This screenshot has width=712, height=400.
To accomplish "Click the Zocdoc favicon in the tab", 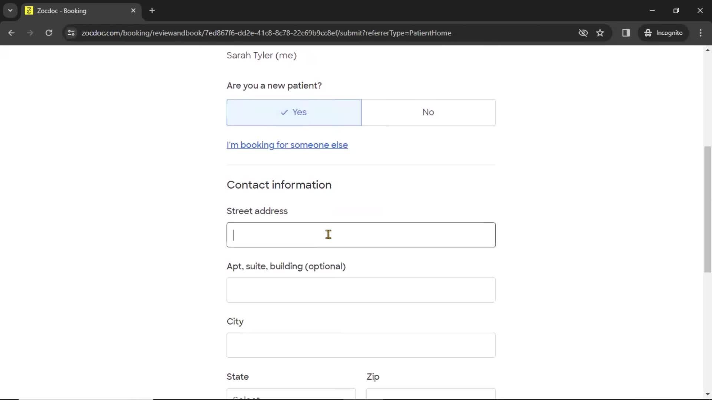I will pyautogui.click(x=29, y=11).
